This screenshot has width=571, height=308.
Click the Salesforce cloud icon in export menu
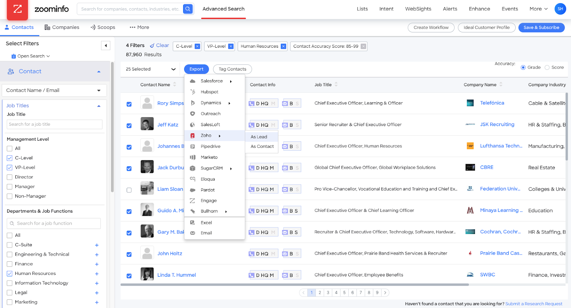(x=193, y=81)
